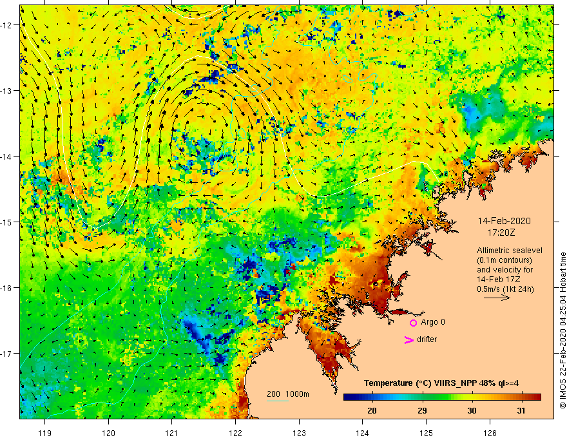
Task: Click the IMOS copyright timestamp text
Action: point(562,330)
